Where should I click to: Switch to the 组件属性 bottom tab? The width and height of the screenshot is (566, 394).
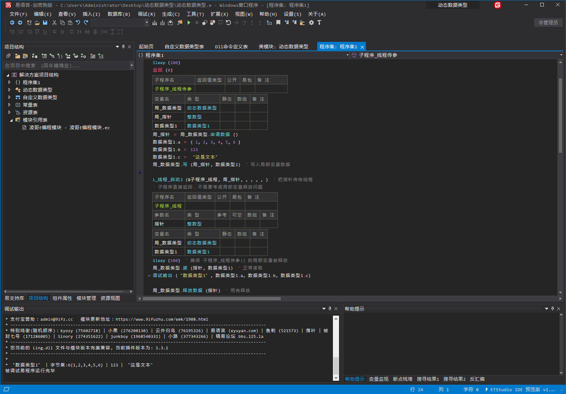(x=62, y=298)
